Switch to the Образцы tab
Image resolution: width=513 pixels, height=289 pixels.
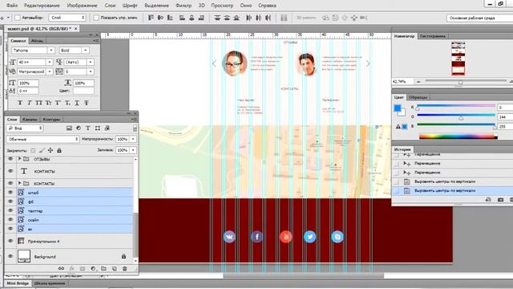pyautogui.click(x=418, y=97)
